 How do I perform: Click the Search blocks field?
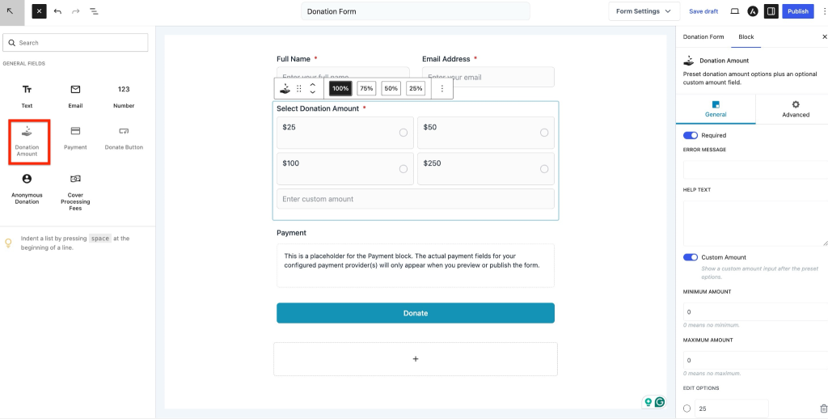click(75, 43)
